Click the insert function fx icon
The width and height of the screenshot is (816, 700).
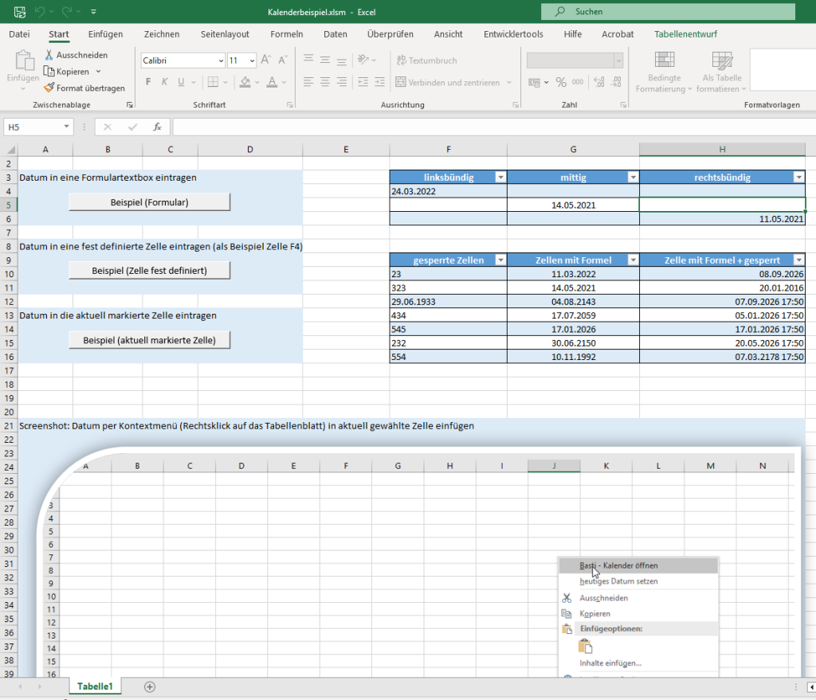(x=157, y=127)
